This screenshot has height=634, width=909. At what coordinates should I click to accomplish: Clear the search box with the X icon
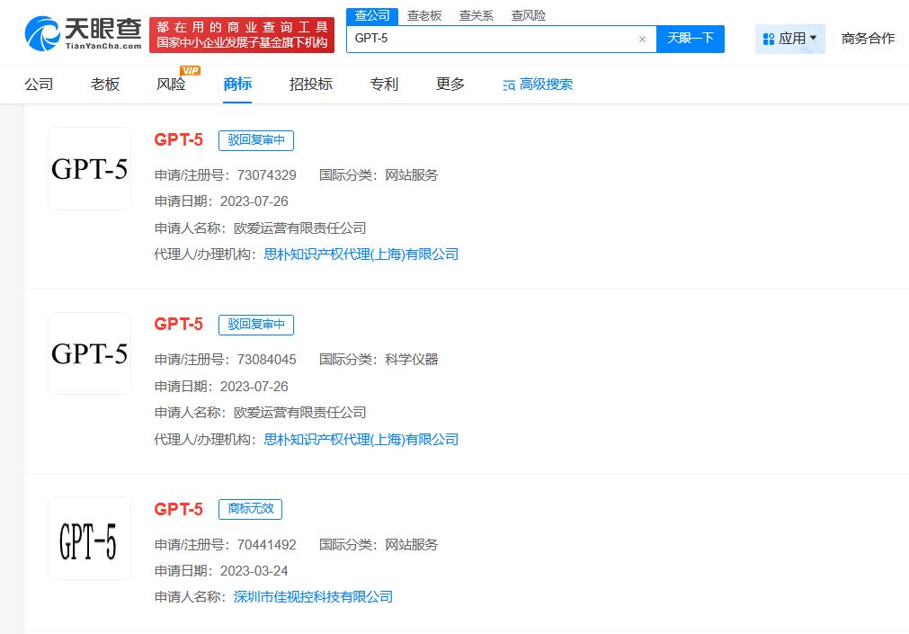click(642, 39)
